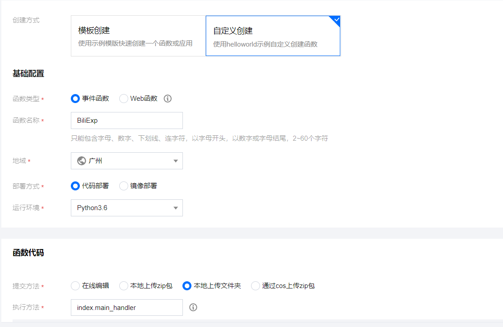Click the info icon next to 执行方法
Image resolution: width=503 pixels, height=327 pixels.
193,307
